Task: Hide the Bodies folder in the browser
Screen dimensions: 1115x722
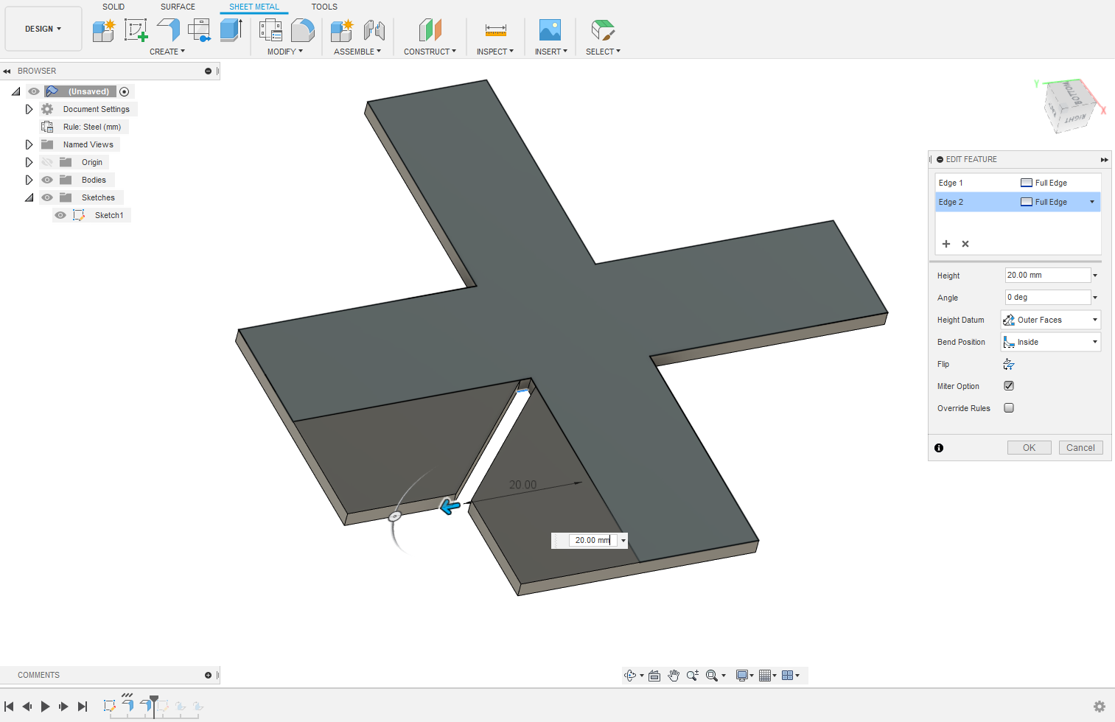Action: coord(46,179)
